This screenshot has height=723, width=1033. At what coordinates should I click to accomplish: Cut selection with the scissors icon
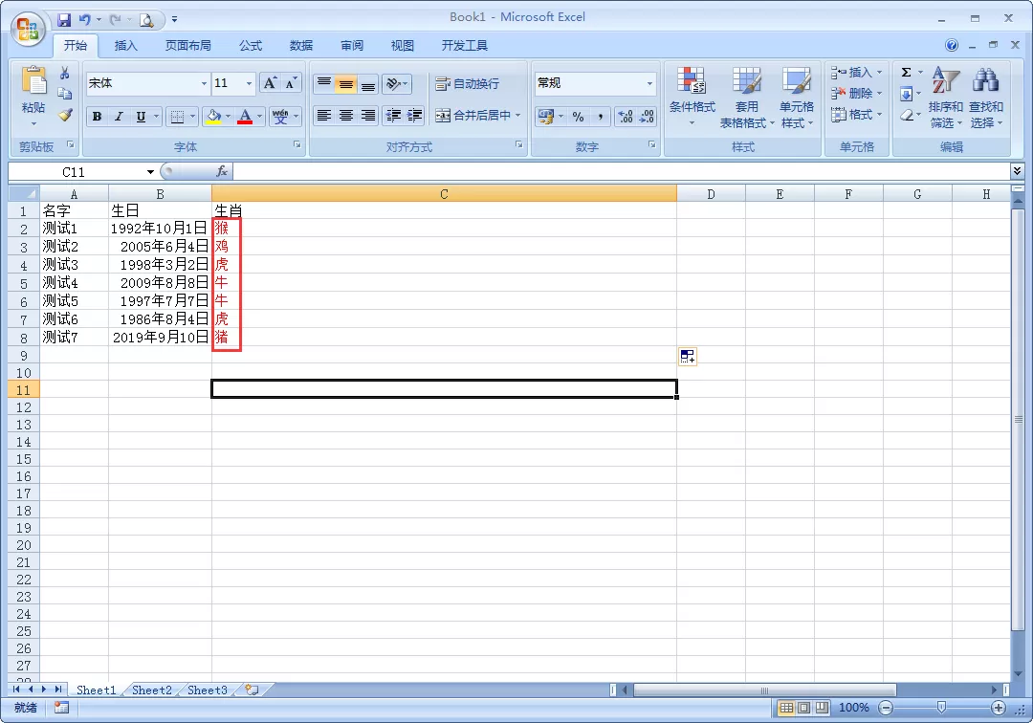[x=65, y=73]
